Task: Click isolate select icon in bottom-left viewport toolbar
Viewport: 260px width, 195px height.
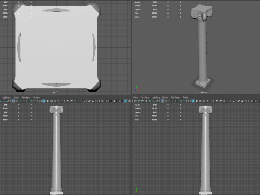Action: click(84, 101)
